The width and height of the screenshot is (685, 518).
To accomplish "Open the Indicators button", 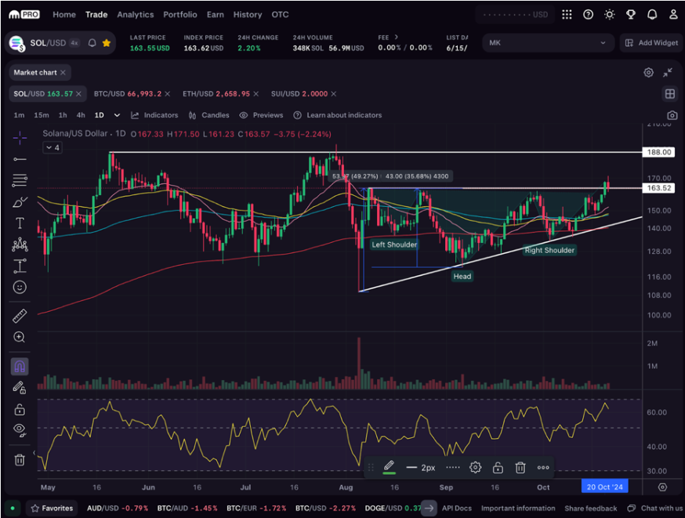I will [154, 115].
